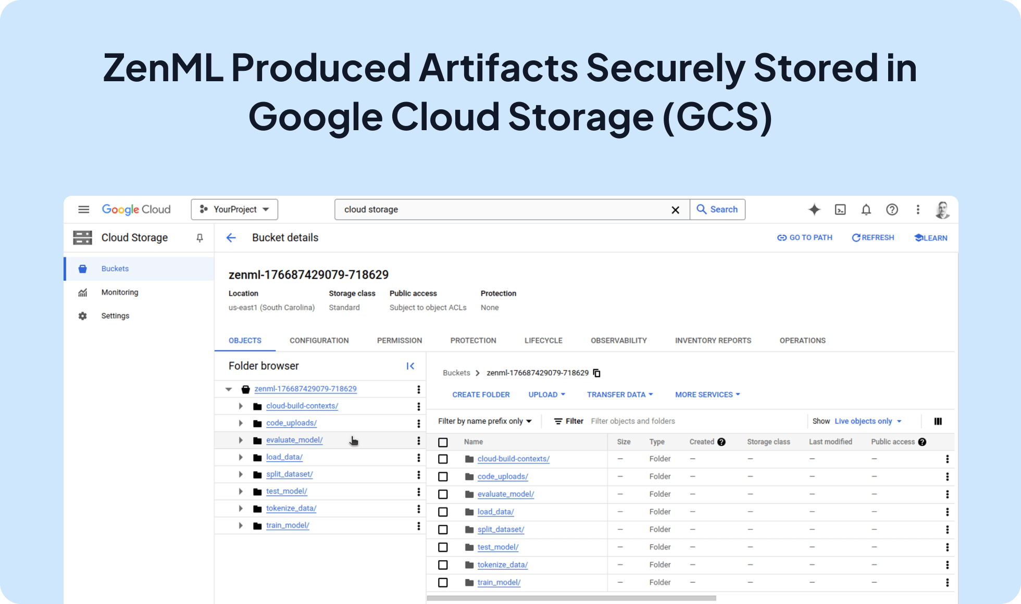The width and height of the screenshot is (1021, 604).
Task: Check the checkbox for train_model/ row
Action: (x=443, y=582)
